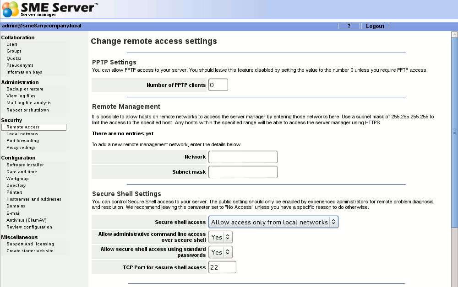Open Mail log file analysis
Screen dimensions: 458x287
pyautogui.click(x=28, y=103)
